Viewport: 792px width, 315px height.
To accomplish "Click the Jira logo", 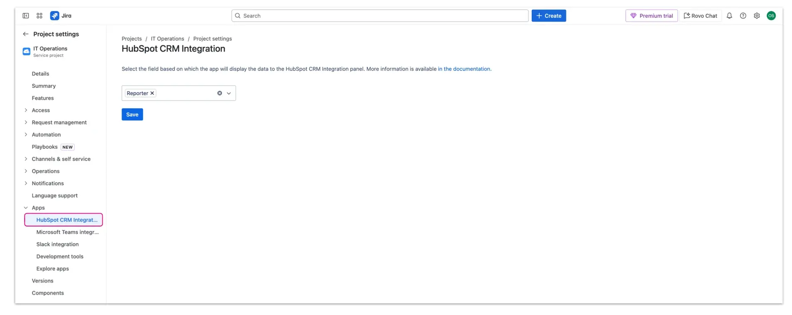I will (x=61, y=16).
